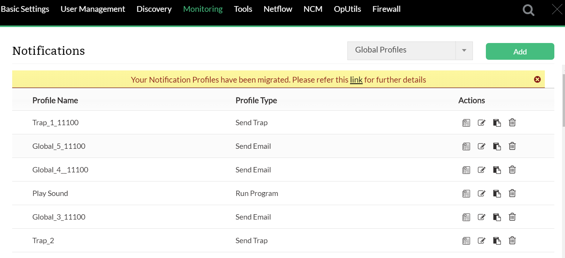
Task: Click the Add button
Action: (x=520, y=51)
